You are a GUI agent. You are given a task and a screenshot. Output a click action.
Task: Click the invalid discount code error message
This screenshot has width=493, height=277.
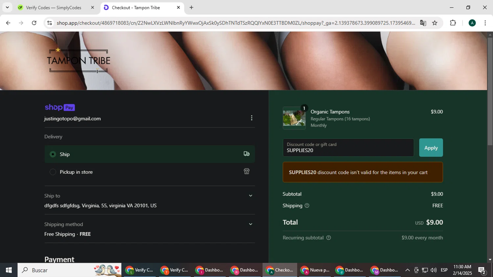363,172
